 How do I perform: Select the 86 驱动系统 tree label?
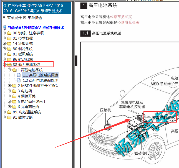[x=23, y=59]
